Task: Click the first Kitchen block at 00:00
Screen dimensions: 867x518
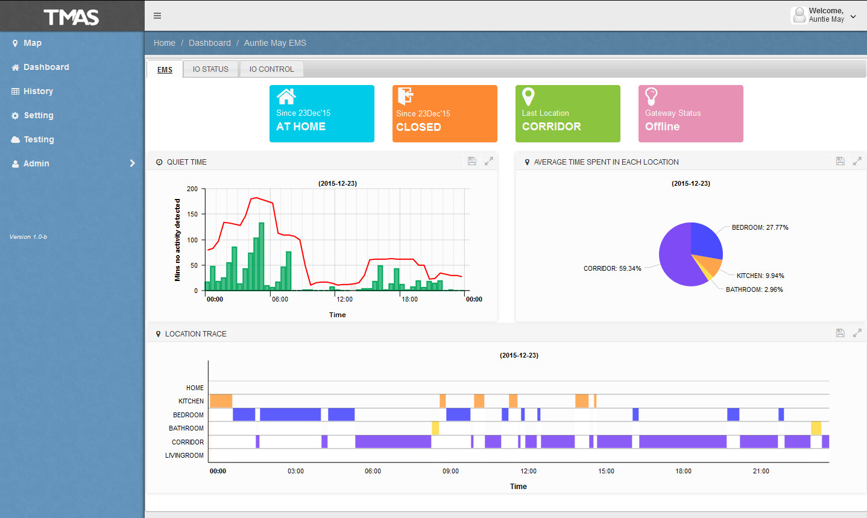Action: click(221, 401)
